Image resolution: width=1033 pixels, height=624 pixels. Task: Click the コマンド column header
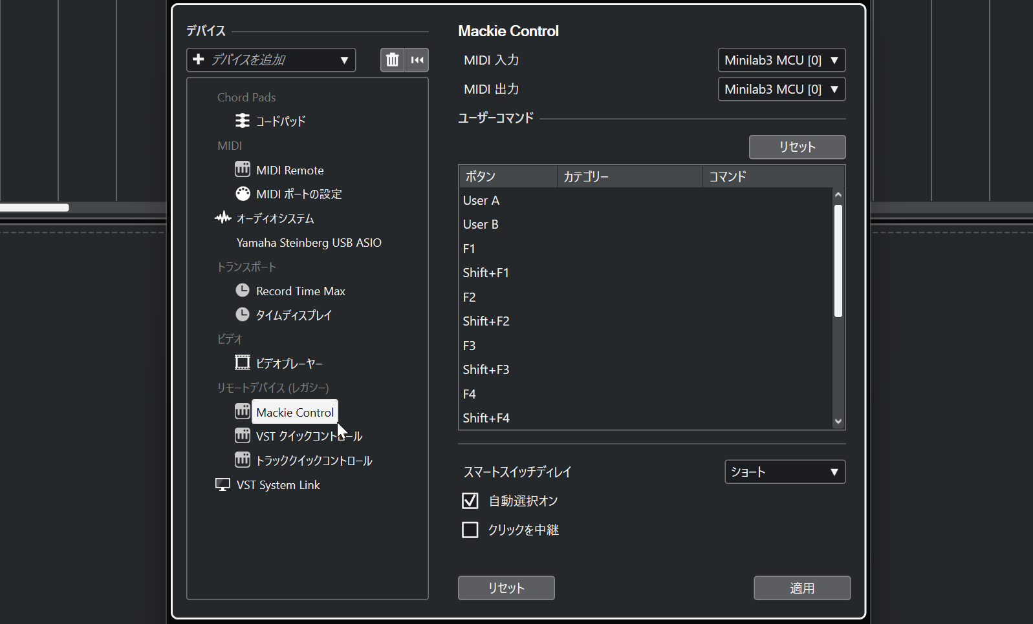coord(774,176)
